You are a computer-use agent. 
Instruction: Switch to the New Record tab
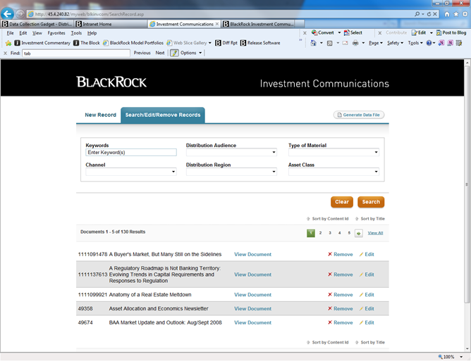[100, 115]
